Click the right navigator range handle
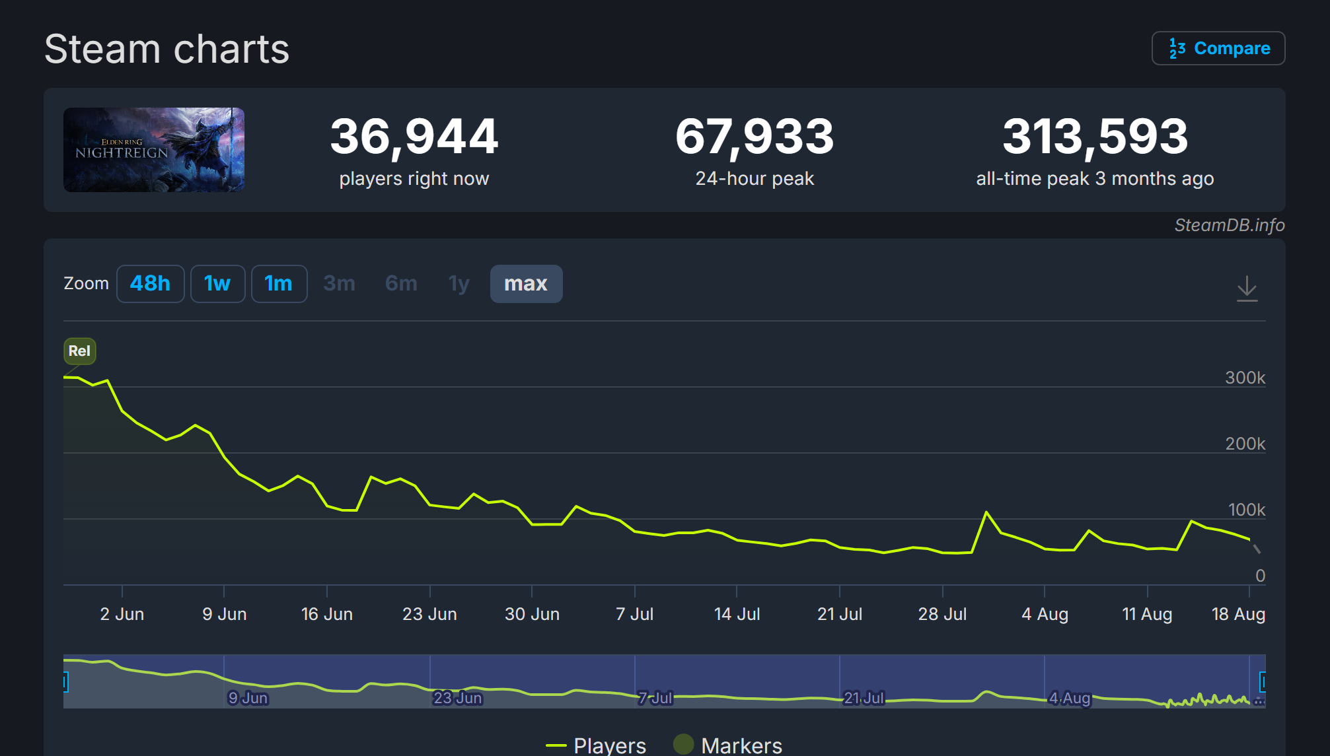This screenshot has height=756, width=1330. 1263,681
